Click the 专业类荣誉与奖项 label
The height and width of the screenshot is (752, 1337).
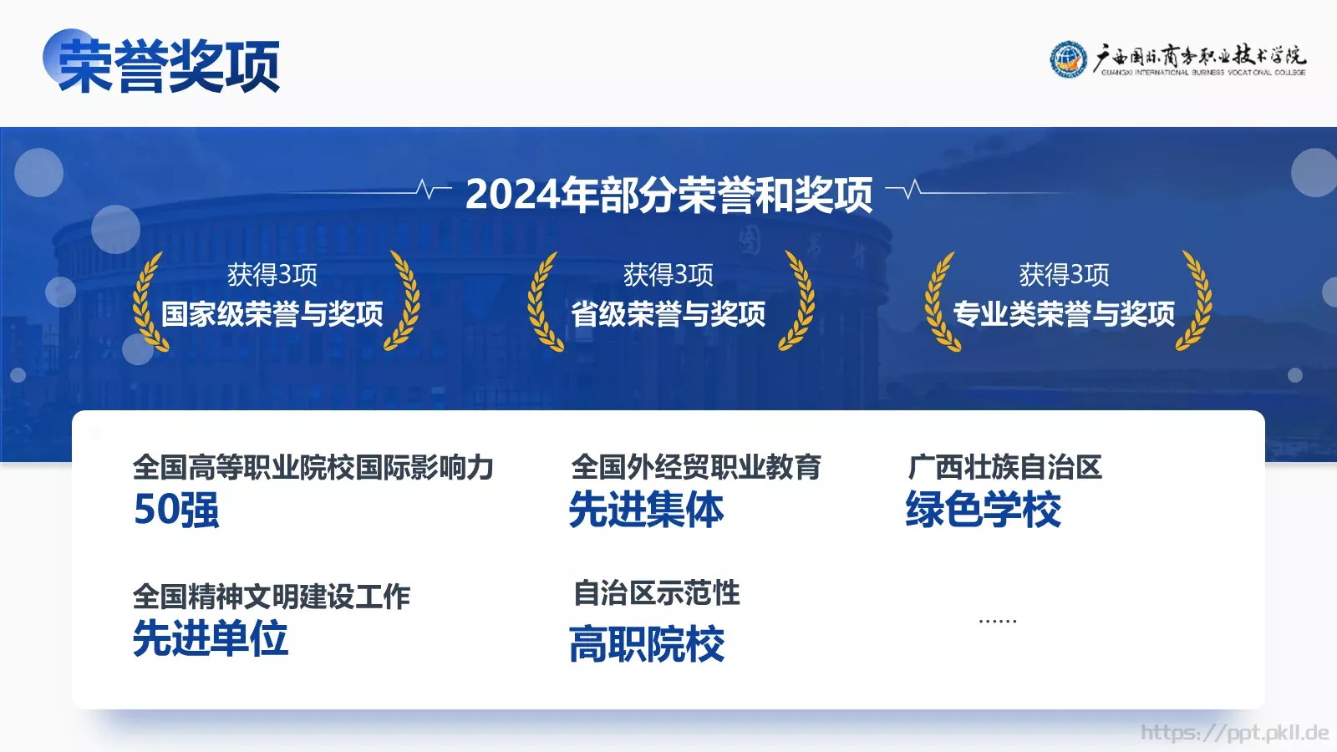[1064, 314]
